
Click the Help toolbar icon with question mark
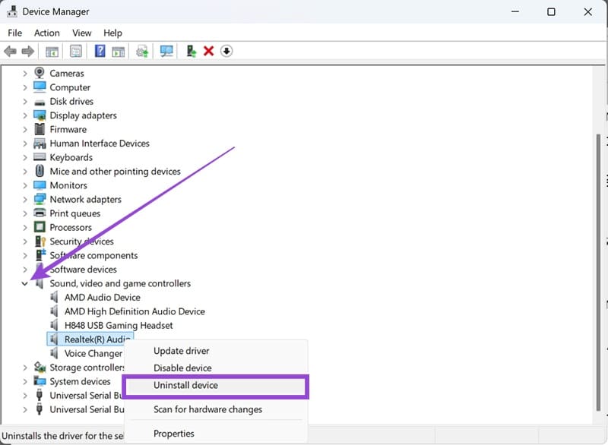[100, 51]
